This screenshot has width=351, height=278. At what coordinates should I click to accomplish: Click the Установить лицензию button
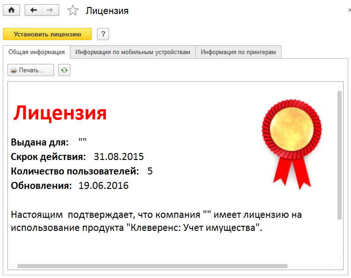pos(47,34)
